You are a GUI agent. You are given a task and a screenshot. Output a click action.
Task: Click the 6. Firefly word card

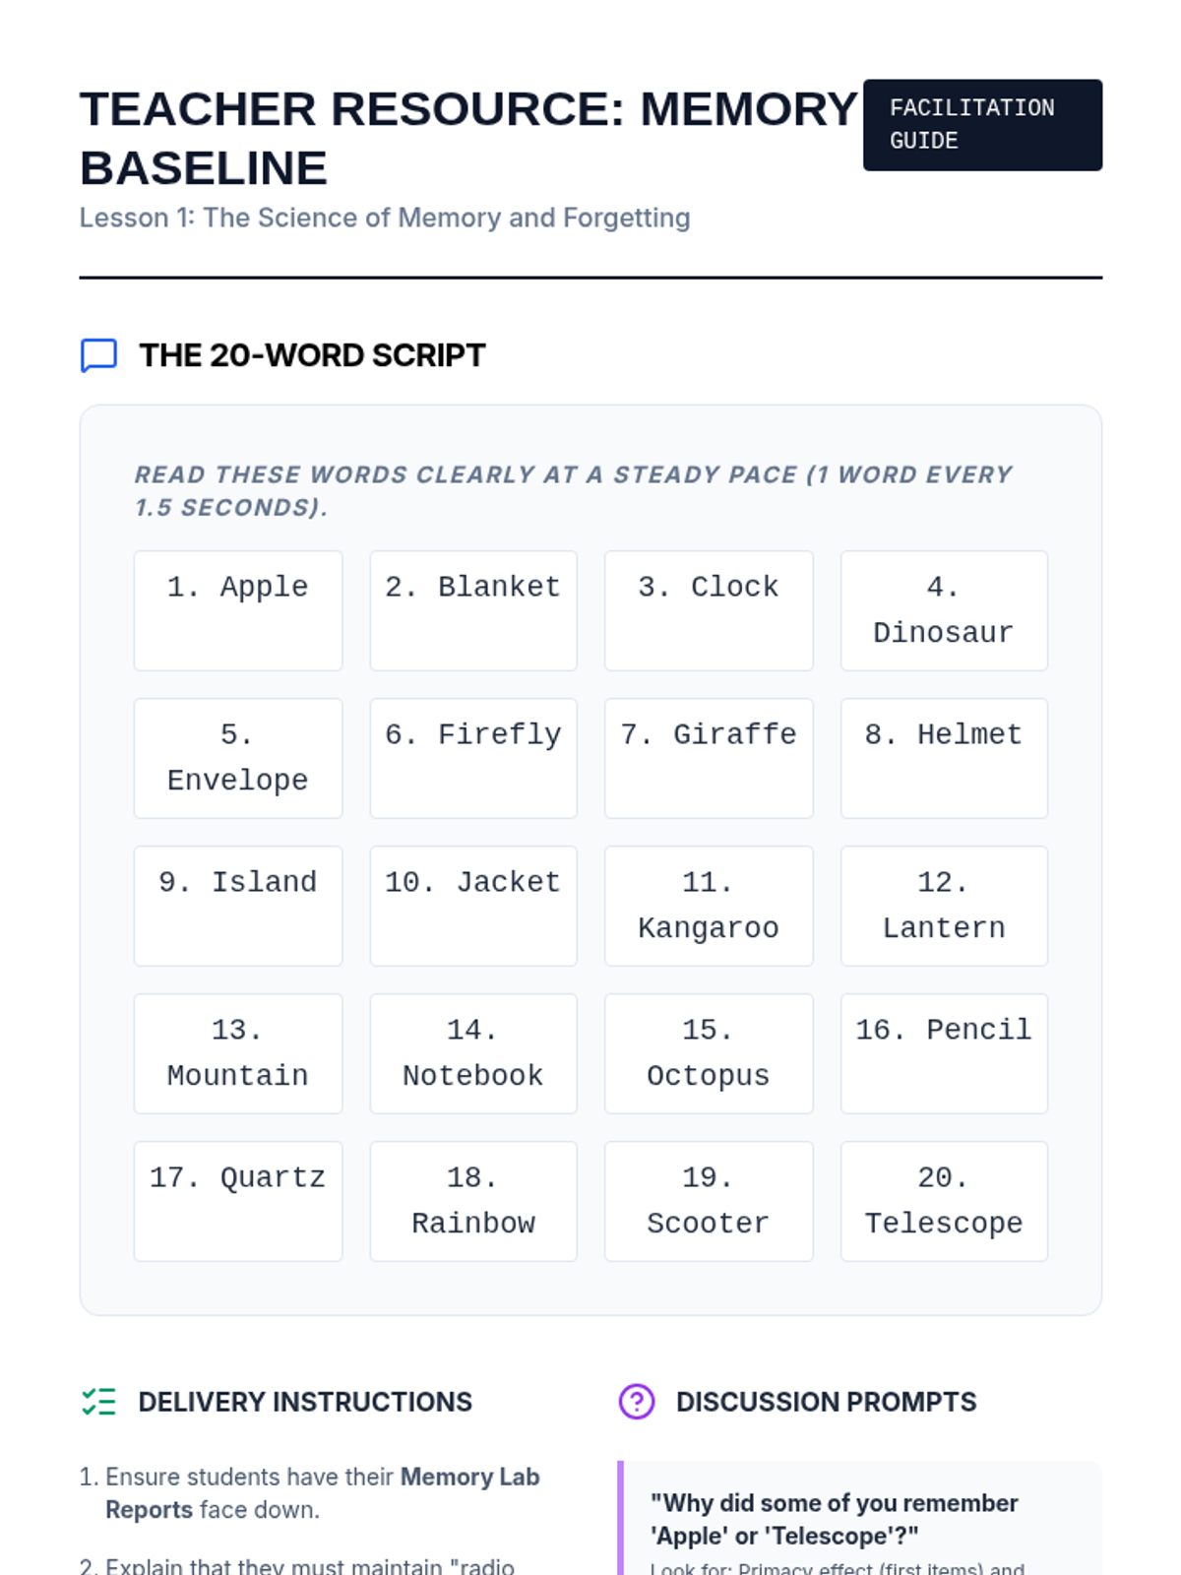[473, 758]
